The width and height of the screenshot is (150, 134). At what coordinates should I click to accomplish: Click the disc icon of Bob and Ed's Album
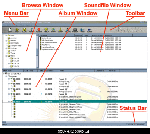(x=6, y=74)
